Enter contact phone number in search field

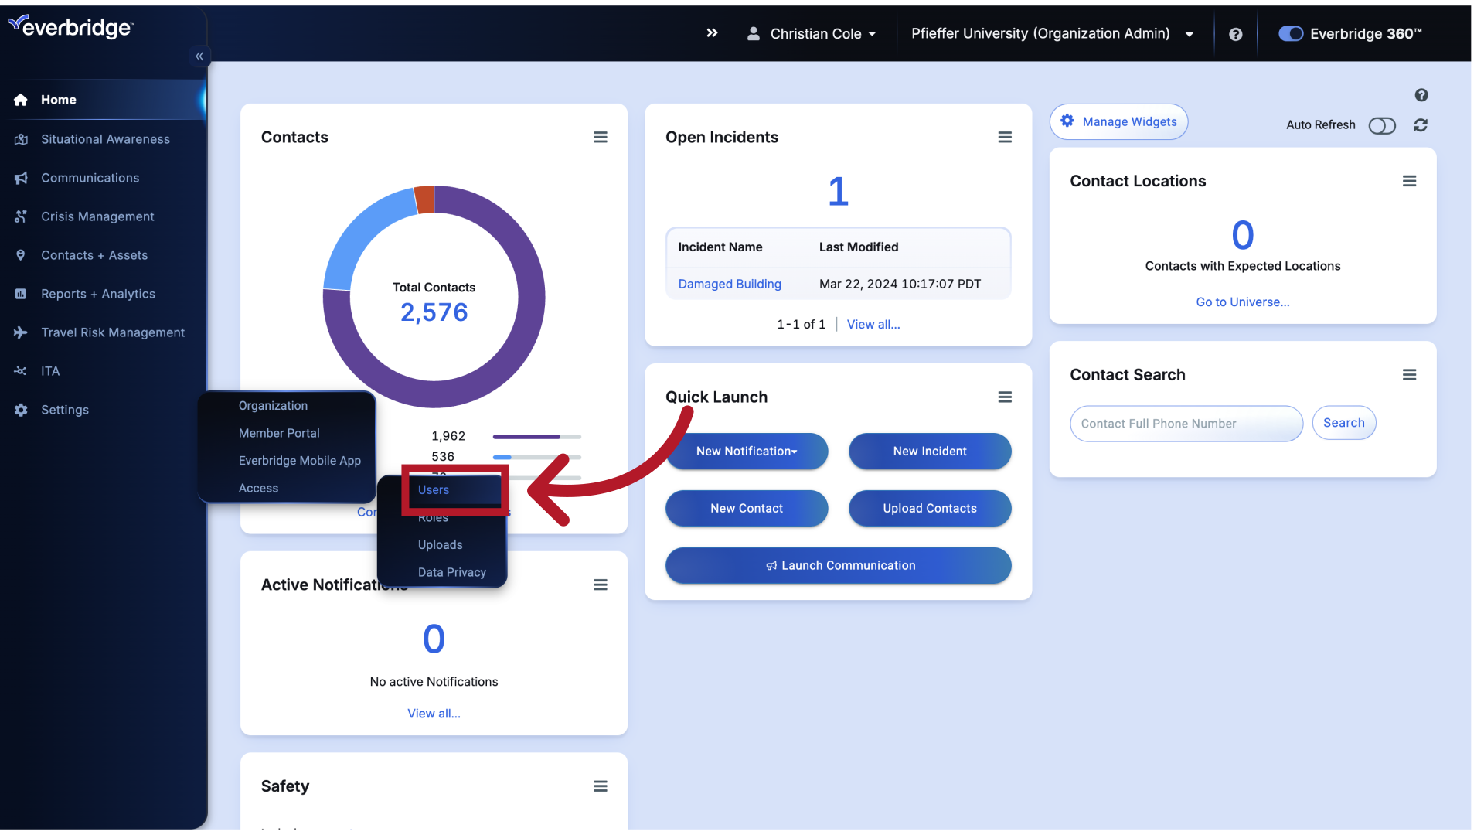[x=1186, y=423]
